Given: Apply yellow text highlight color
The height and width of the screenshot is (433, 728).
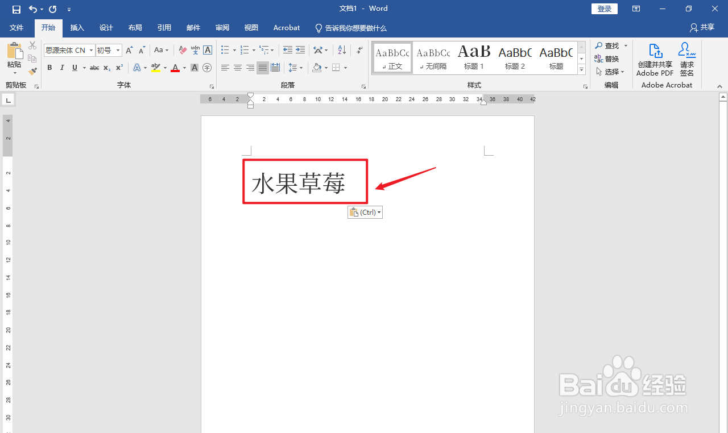Looking at the screenshot, I should coord(156,68).
